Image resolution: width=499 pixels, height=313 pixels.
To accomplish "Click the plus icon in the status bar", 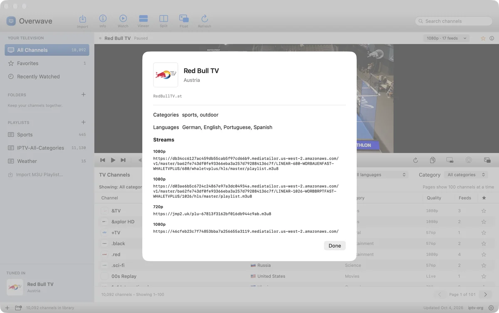I will (7, 308).
